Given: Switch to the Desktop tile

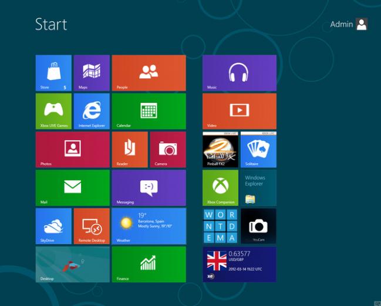Looking at the screenshot, I should [73, 264].
